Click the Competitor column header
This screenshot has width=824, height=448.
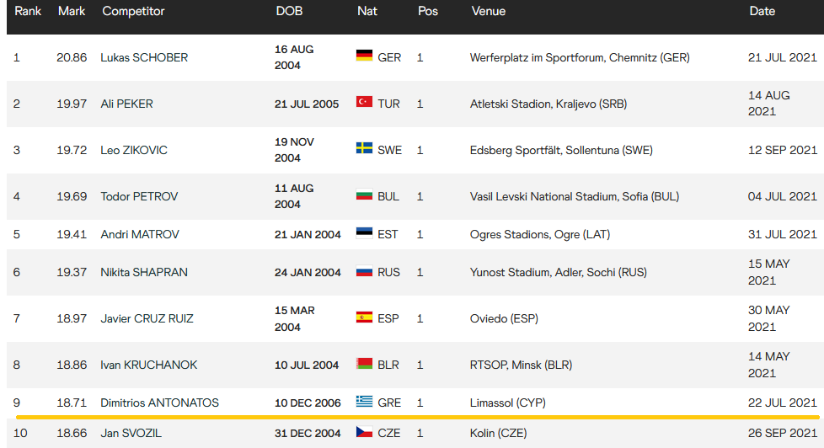point(133,12)
